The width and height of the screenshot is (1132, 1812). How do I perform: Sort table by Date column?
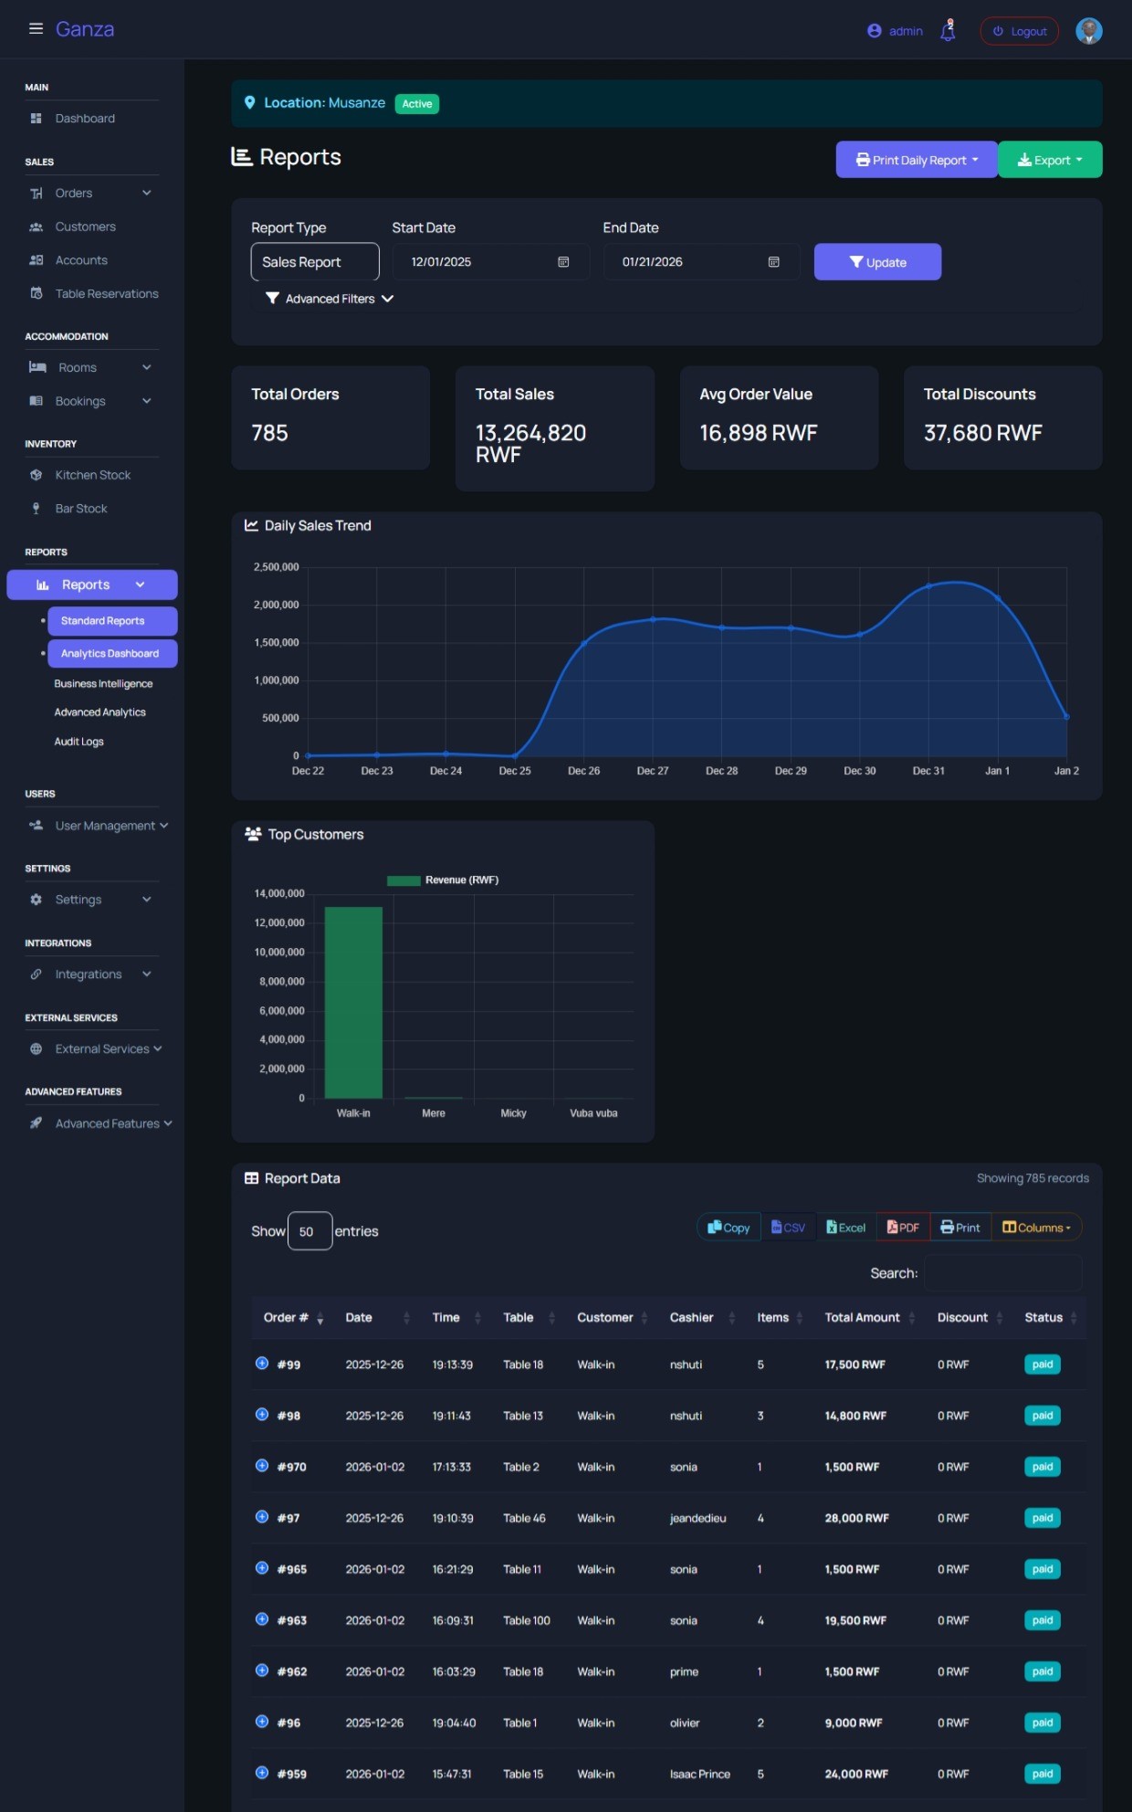pos(376,1318)
